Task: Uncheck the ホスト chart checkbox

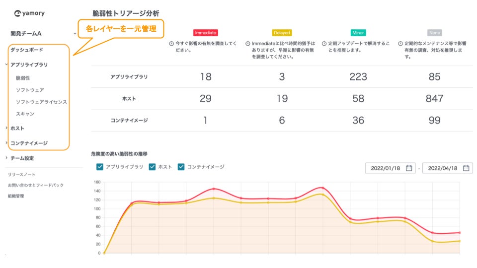Action: point(153,167)
